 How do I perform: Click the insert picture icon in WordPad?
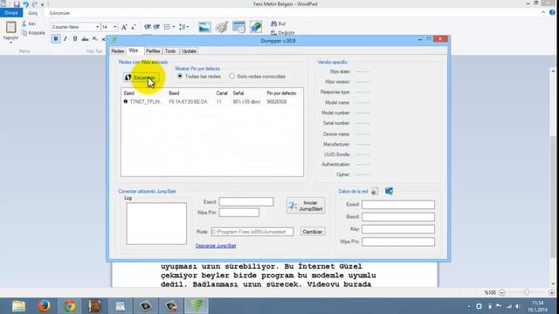coord(204,27)
